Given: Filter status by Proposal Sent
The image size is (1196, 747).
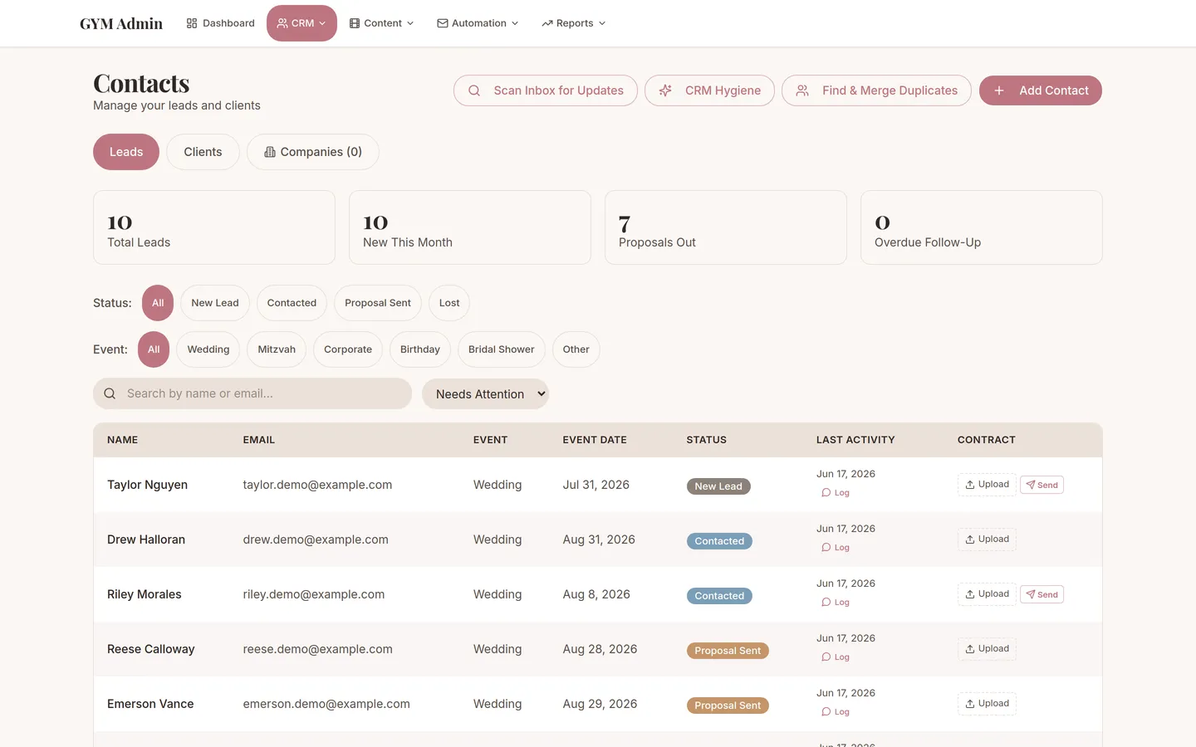Looking at the screenshot, I should point(378,303).
